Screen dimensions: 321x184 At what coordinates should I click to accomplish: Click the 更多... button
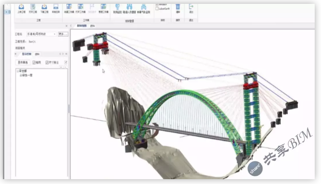(63, 34)
